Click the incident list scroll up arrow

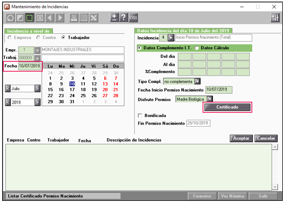275,147
